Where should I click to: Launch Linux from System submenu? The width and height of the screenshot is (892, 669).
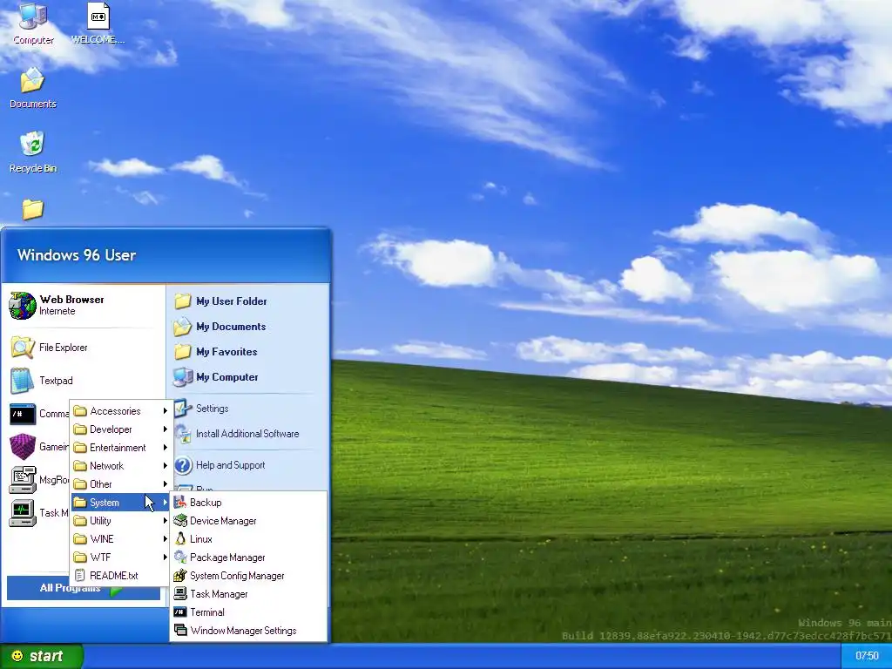pos(248,538)
